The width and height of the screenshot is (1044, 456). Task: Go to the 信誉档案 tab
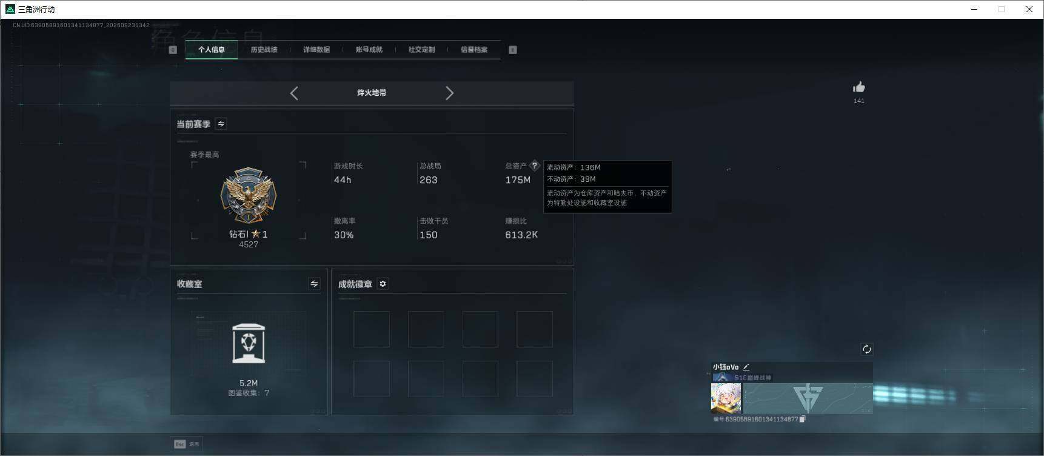pos(474,50)
